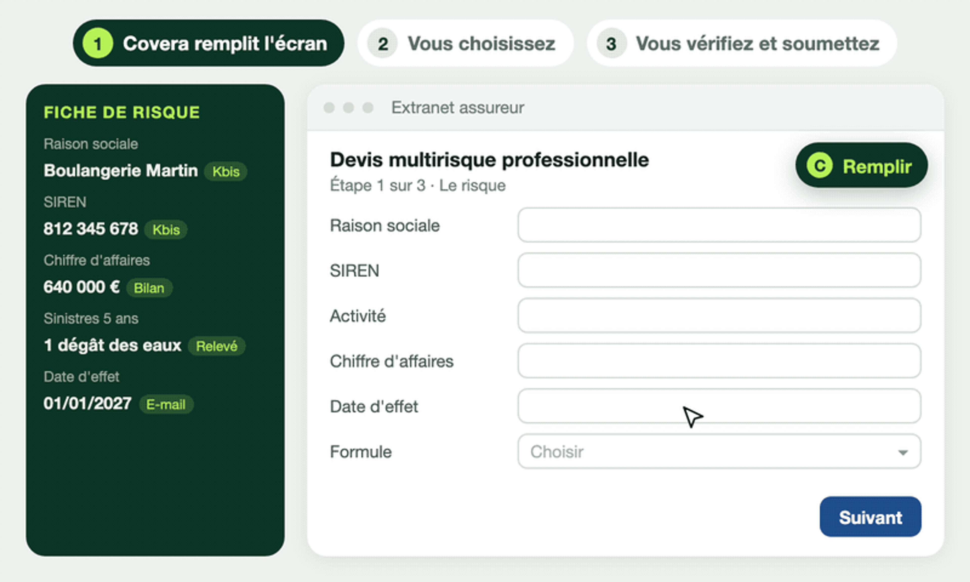Screen dimensions: 970x582
Task: Click the step number 3 circle
Action: (x=611, y=43)
